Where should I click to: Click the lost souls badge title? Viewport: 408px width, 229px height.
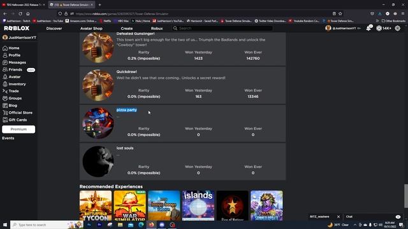(x=125, y=148)
